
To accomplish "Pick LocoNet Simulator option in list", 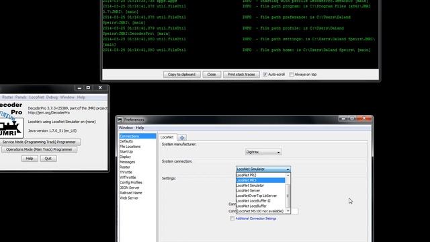I will [261, 186].
